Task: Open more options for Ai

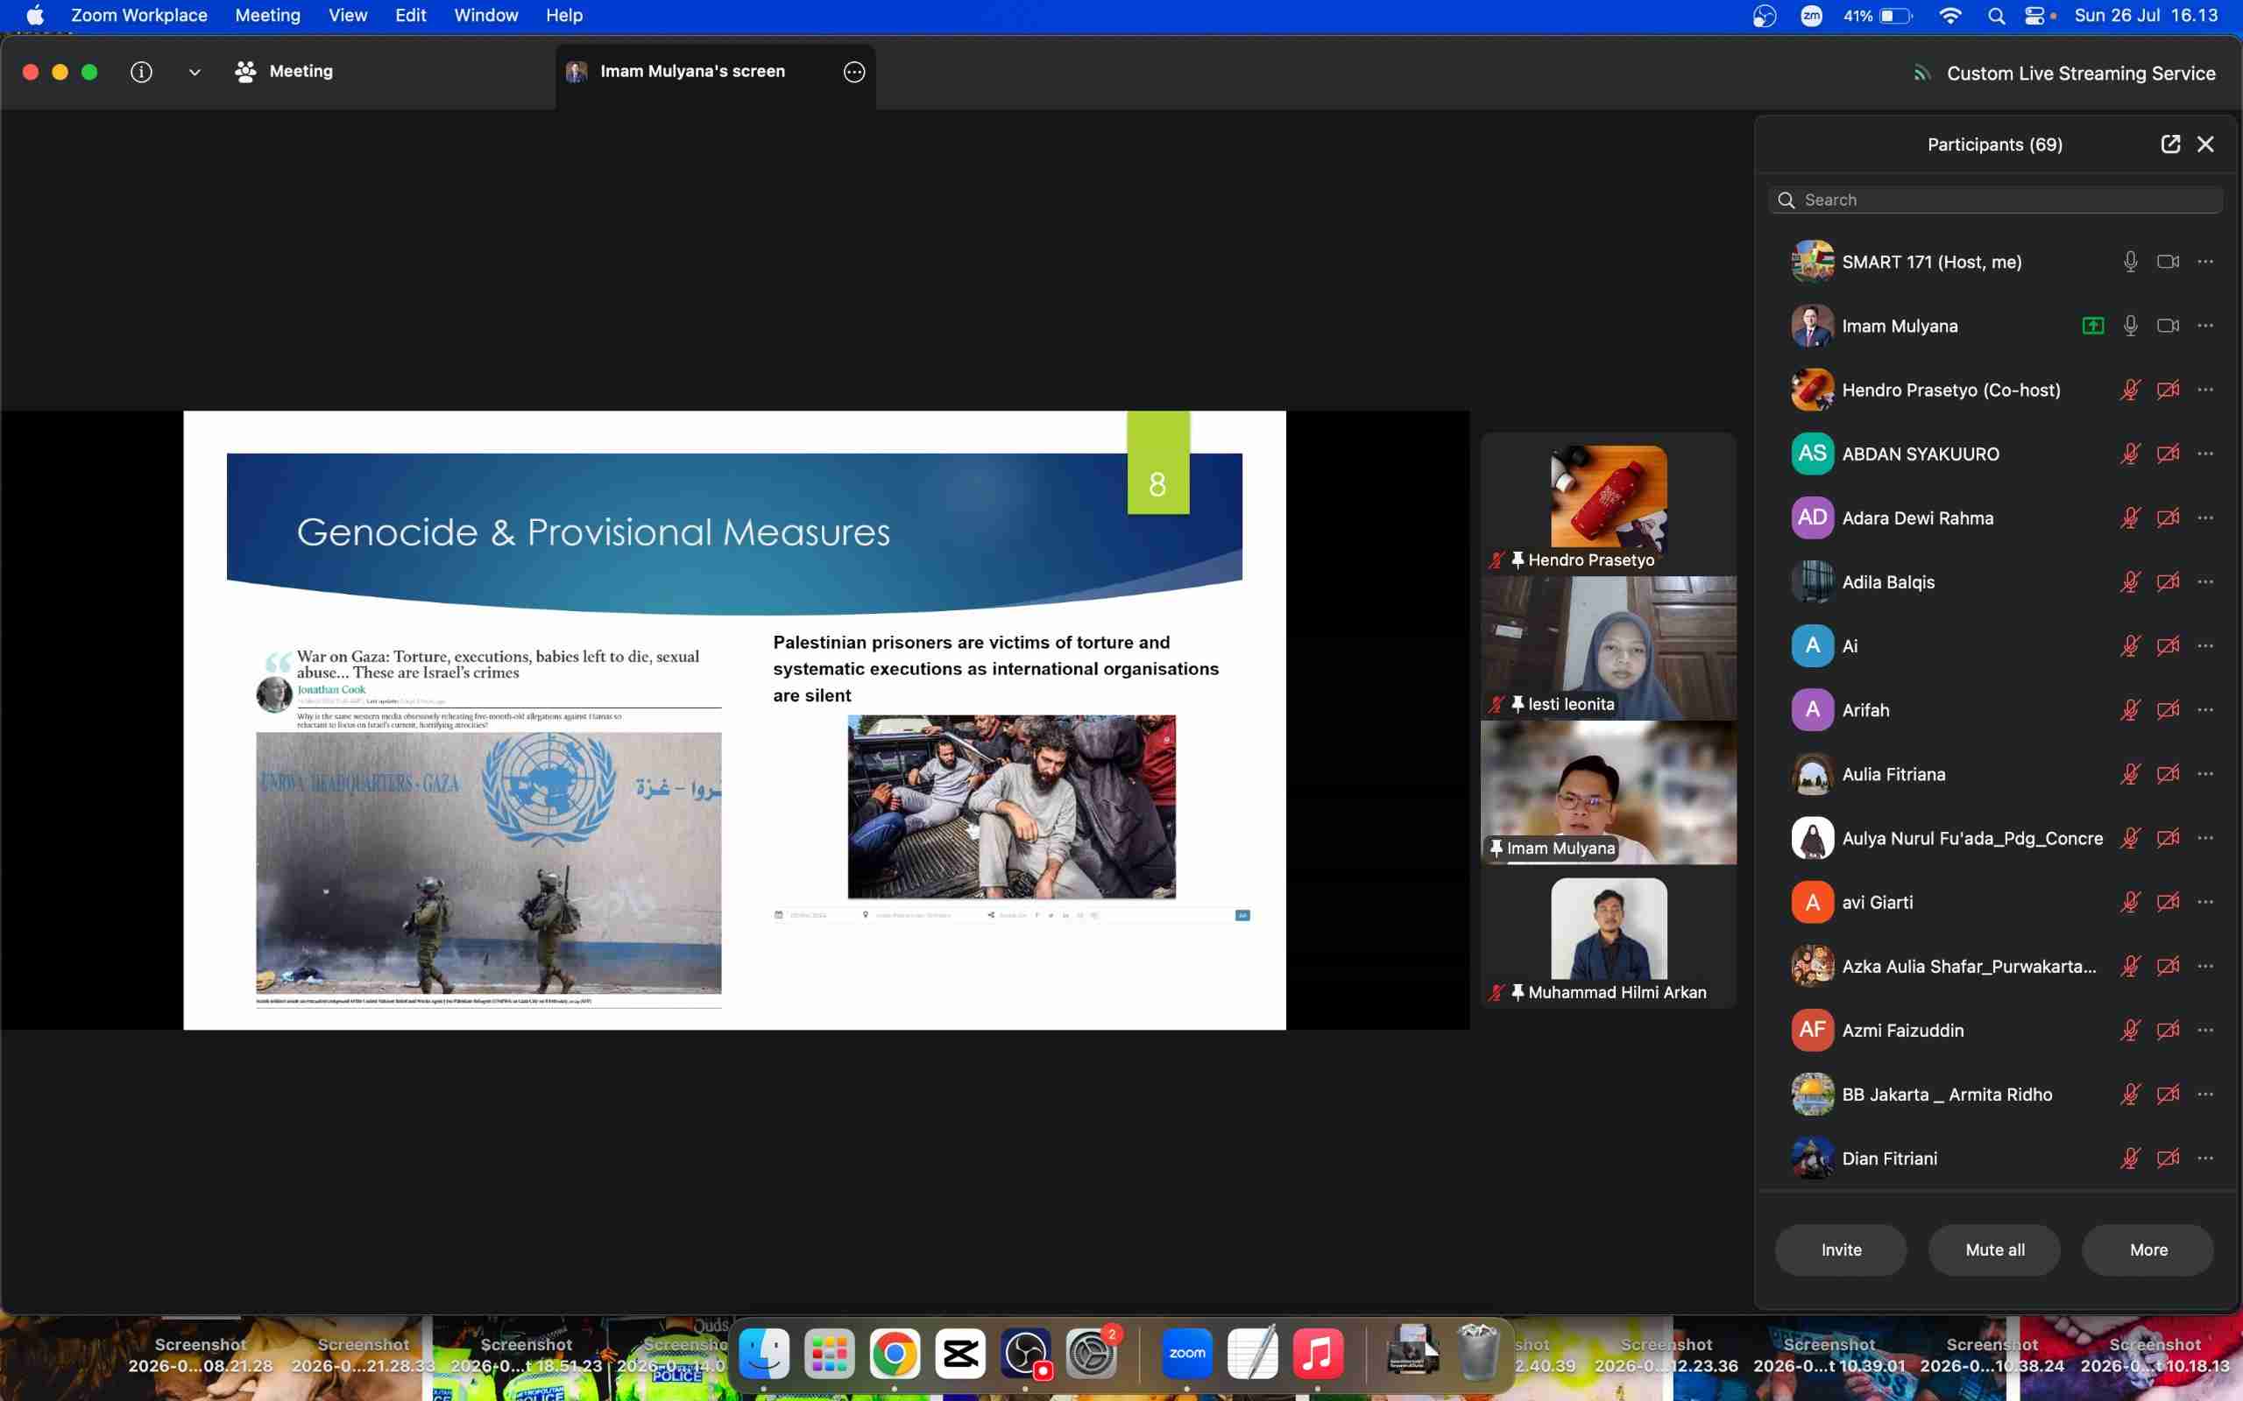Action: (x=2205, y=645)
